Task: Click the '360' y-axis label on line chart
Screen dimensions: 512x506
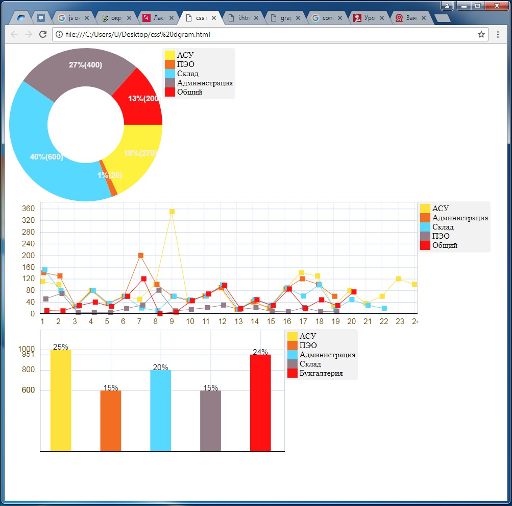Action: pos(28,209)
